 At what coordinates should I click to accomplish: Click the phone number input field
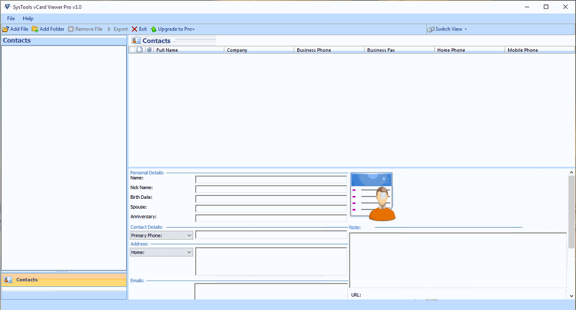pyautogui.click(x=271, y=235)
